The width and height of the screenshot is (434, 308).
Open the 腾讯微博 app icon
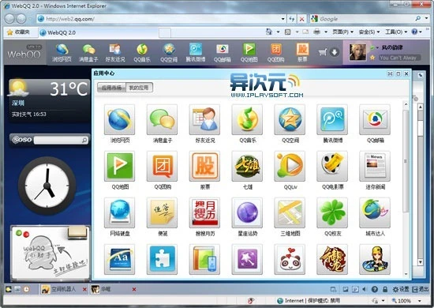(x=332, y=119)
